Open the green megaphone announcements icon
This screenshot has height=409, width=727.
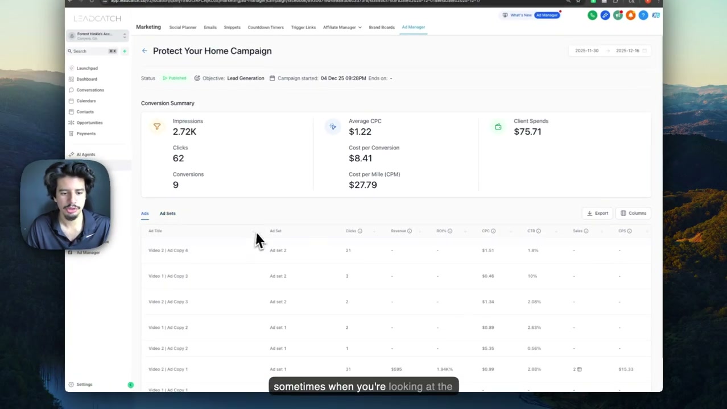[x=618, y=15]
